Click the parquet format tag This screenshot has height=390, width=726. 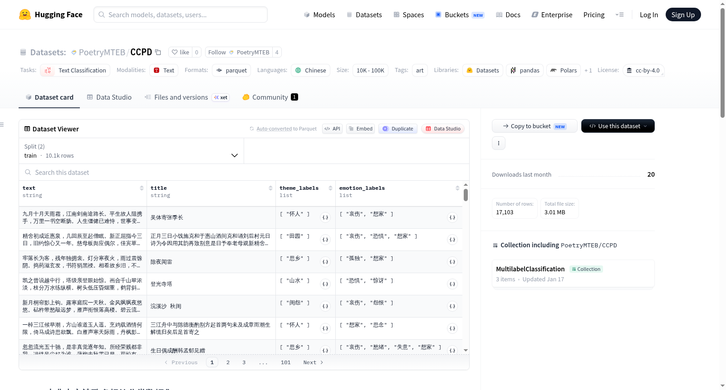[231, 70]
